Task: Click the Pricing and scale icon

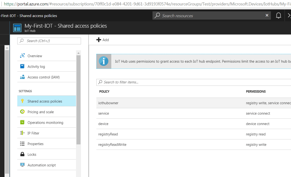Action: pos(22,112)
